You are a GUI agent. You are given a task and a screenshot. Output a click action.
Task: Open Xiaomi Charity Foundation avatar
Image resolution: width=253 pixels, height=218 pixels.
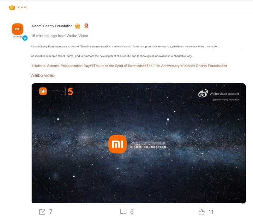pos(18,31)
